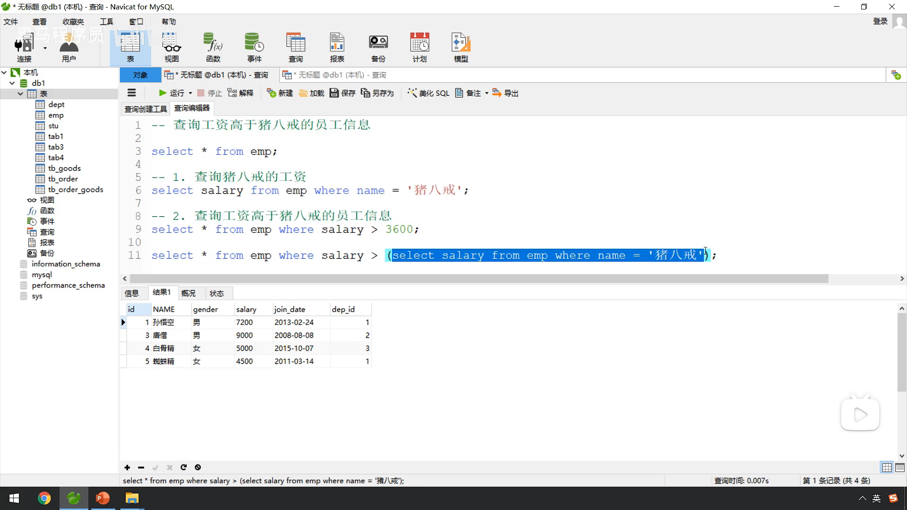
Task: Add a record with the plus icon
Action: click(127, 467)
